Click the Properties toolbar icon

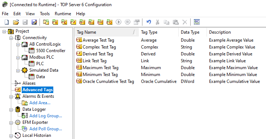pyautogui.click(x=137, y=22)
